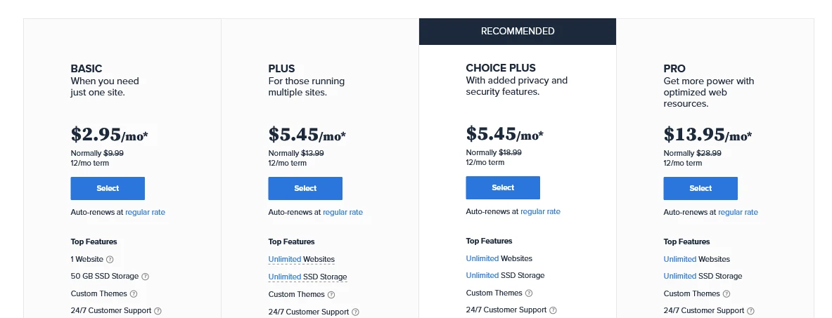The image size is (832, 318).
Task: Click 'regular rate' link under Pro plan
Action: point(738,212)
